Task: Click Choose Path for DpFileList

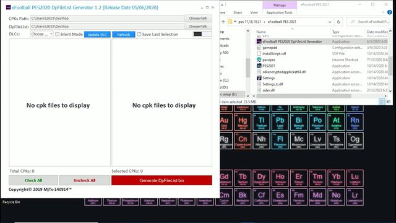Action: (x=198, y=26)
